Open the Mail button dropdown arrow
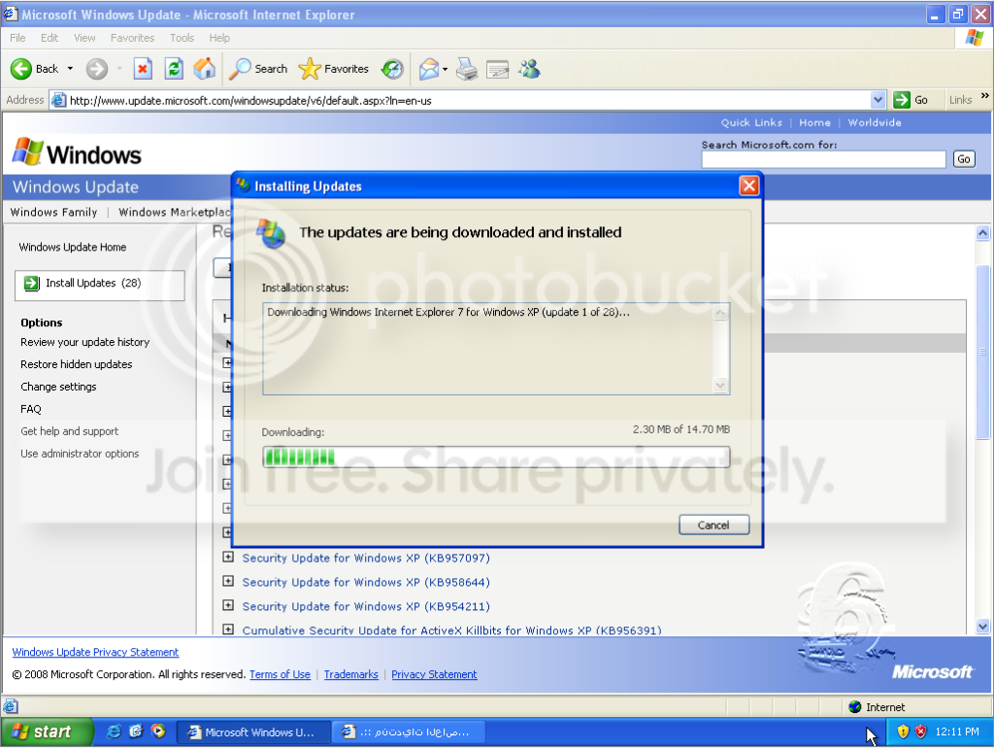 tap(445, 69)
